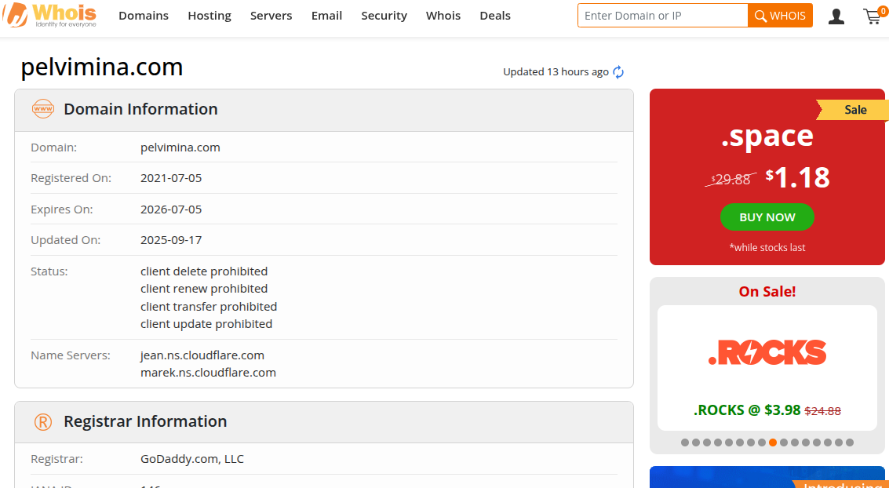Click the Domain Information heading
This screenshot has height=488, width=889.
[140, 109]
